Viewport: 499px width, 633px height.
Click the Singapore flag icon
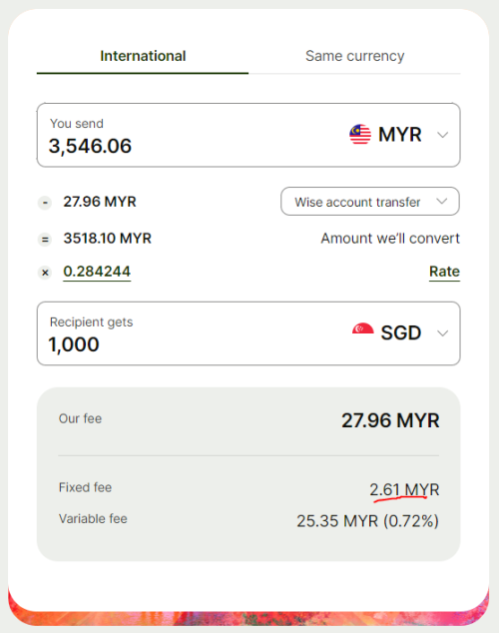coord(362,328)
